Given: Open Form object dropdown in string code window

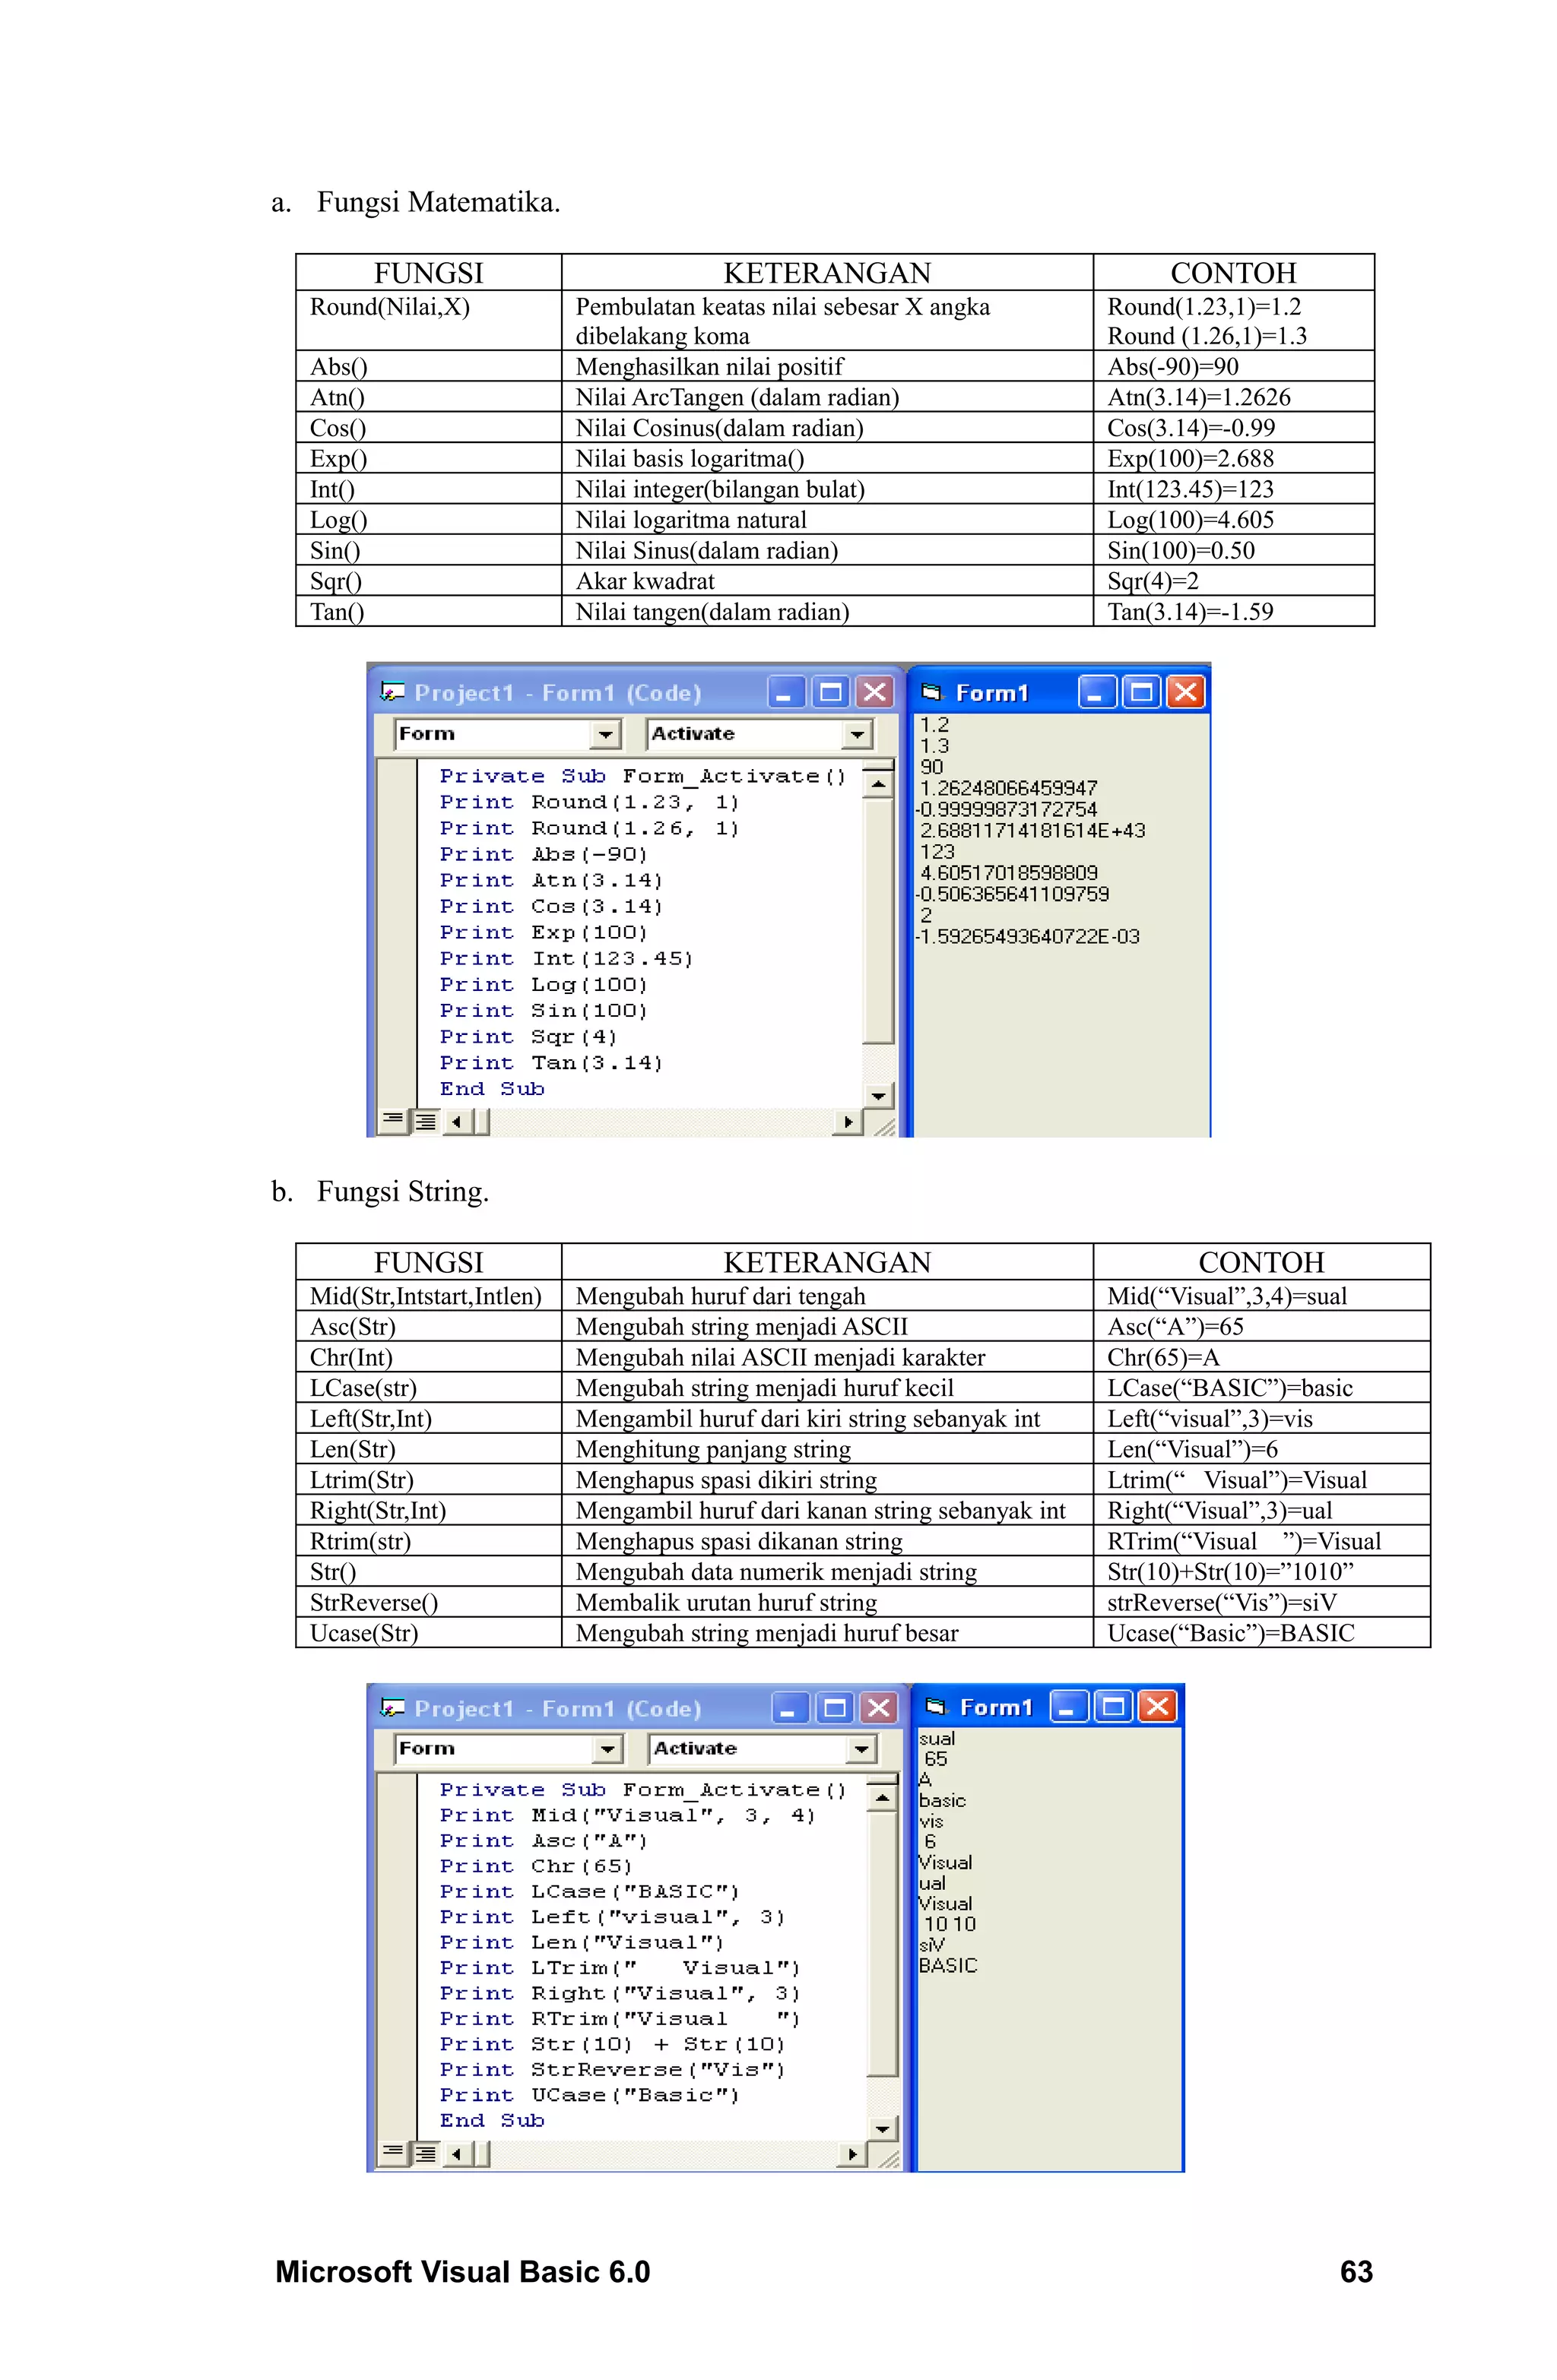Looking at the screenshot, I should click(607, 1749).
